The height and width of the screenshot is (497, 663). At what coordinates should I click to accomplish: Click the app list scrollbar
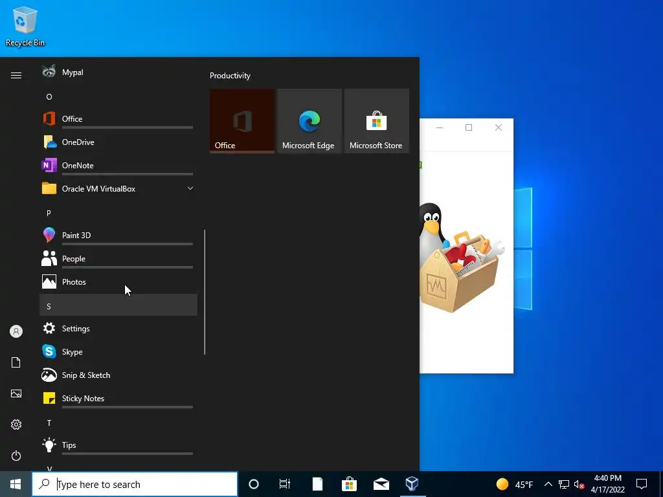(x=205, y=292)
